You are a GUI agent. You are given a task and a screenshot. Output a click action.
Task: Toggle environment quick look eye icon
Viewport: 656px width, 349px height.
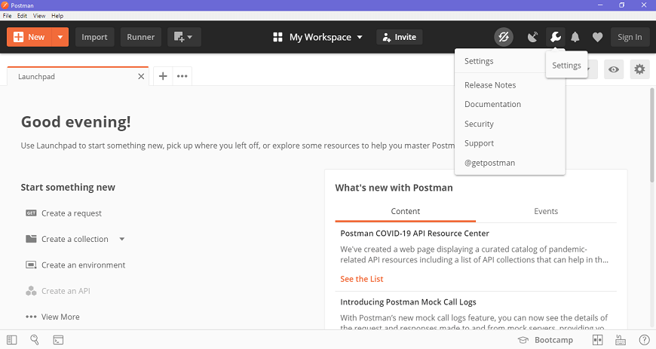614,69
